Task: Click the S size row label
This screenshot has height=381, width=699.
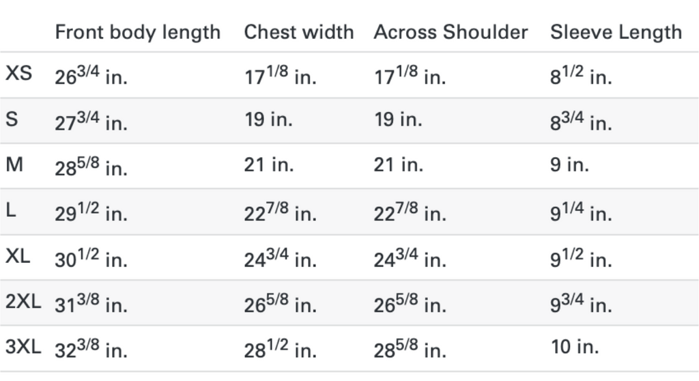Action: [x=12, y=119]
